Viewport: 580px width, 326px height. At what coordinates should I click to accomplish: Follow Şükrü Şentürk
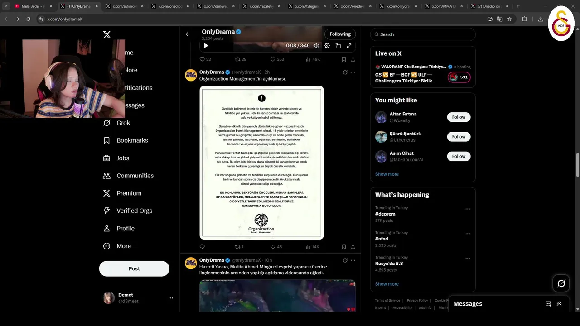click(x=459, y=136)
